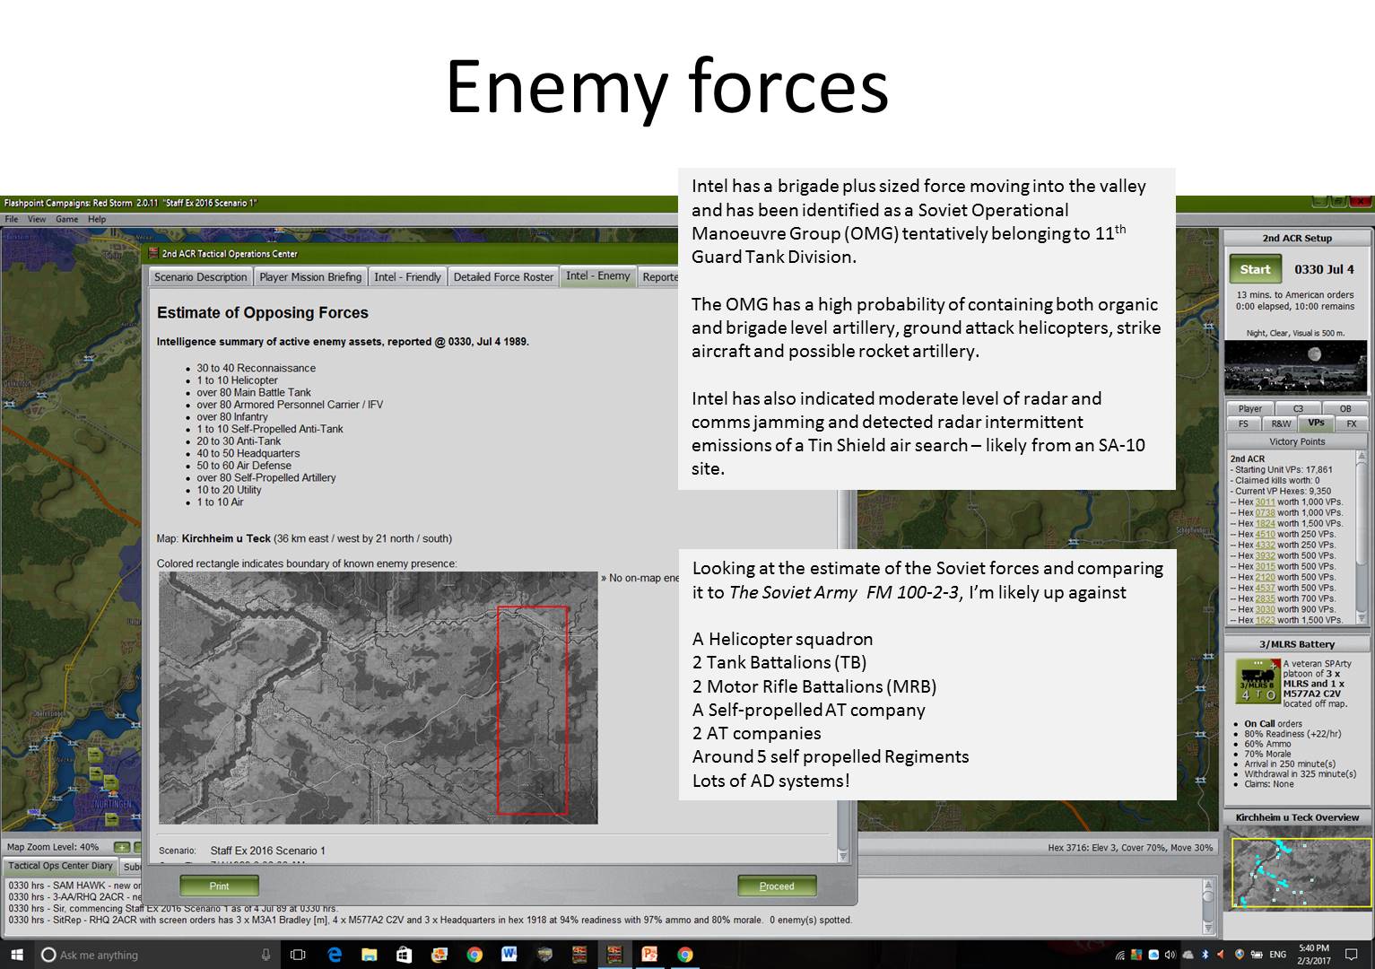
Task: Click the 3/MLRS Battery unit counter icon
Action: coord(1257,681)
